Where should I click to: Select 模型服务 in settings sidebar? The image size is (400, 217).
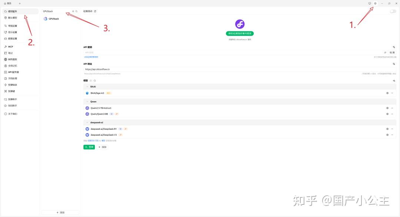click(x=20, y=11)
